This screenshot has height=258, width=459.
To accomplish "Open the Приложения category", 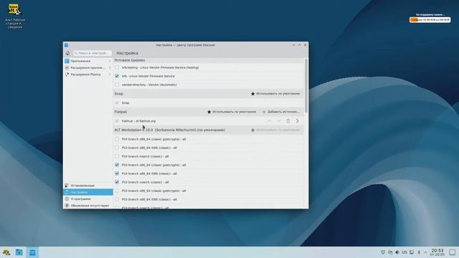I will point(87,61).
